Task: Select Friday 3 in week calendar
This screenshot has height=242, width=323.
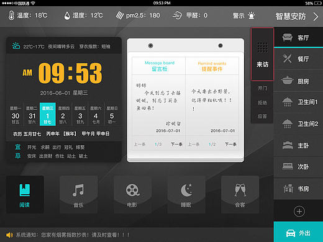Action: coord(80,114)
